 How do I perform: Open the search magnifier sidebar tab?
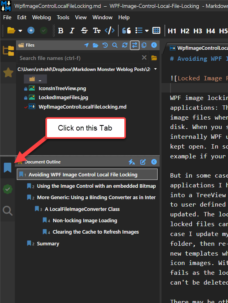7,210
